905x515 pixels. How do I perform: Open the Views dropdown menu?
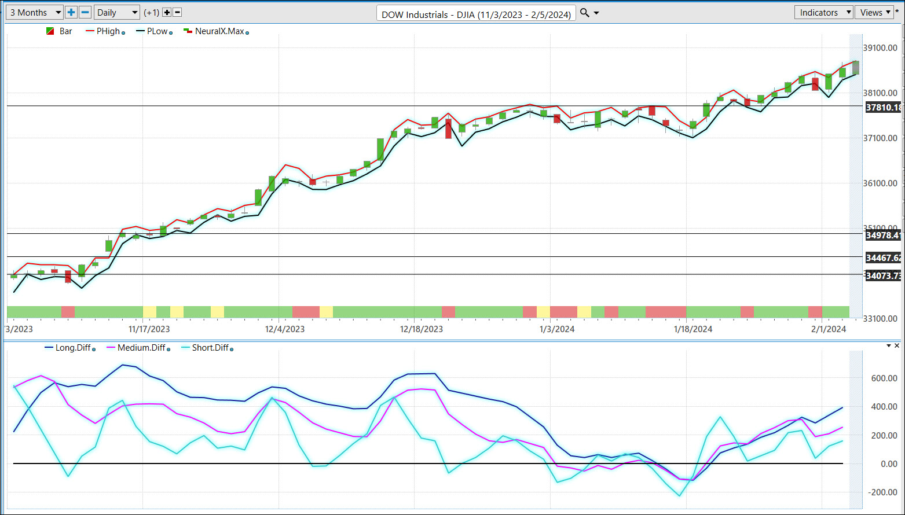click(x=874, y=12)
